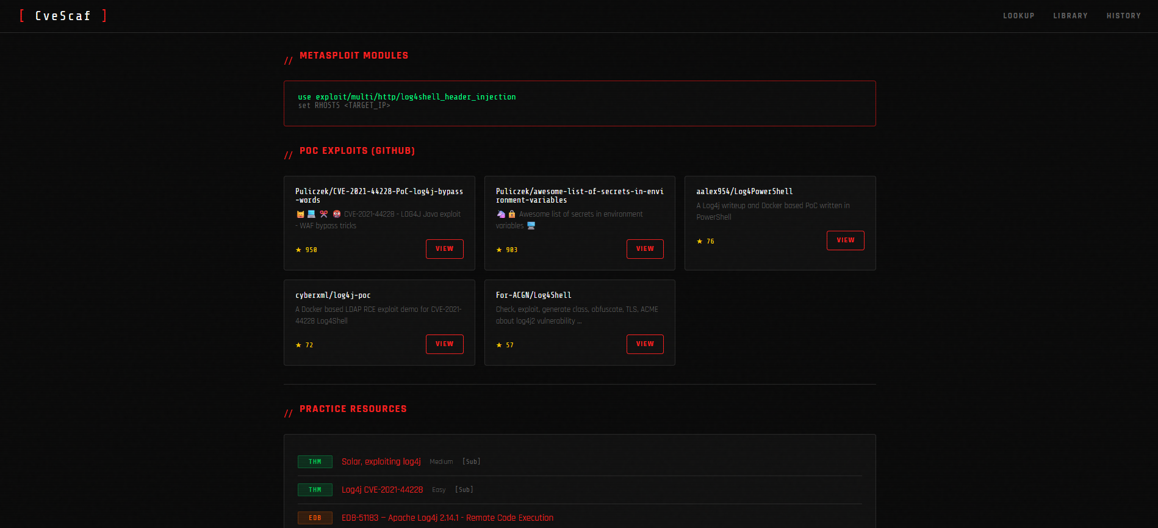The width and height of the screenshot is (1158, 528).
Task: Click the For-ACGN/Log4Shell title
Action: [x=534, y=295]
